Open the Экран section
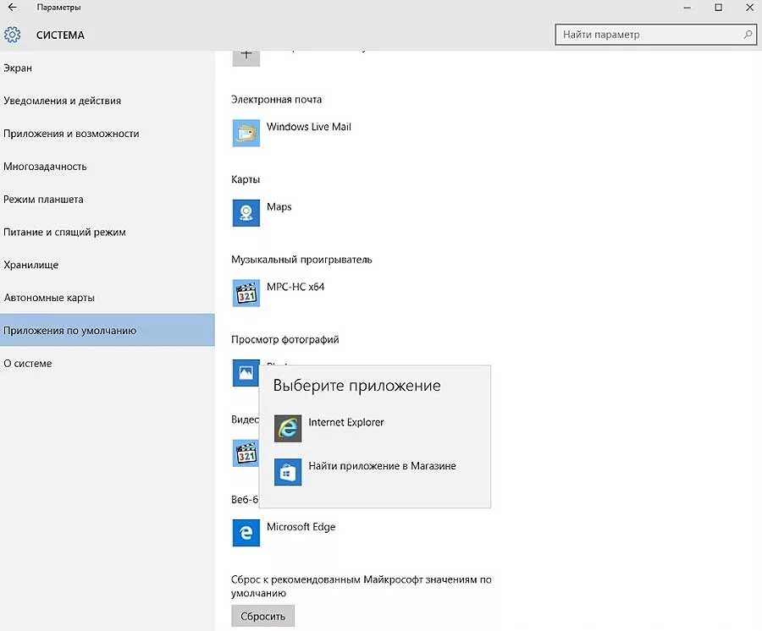 click(x=107, y=68)
